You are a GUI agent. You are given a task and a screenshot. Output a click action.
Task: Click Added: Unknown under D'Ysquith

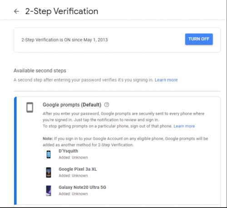point(73,158)
